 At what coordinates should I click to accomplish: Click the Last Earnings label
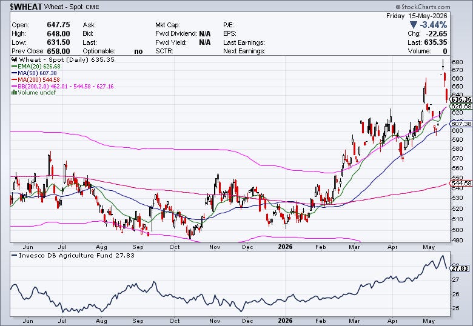click(x=244, y=42)
